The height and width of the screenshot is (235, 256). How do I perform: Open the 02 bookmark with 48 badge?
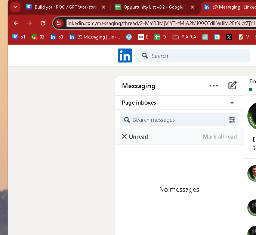coord(38,37)
